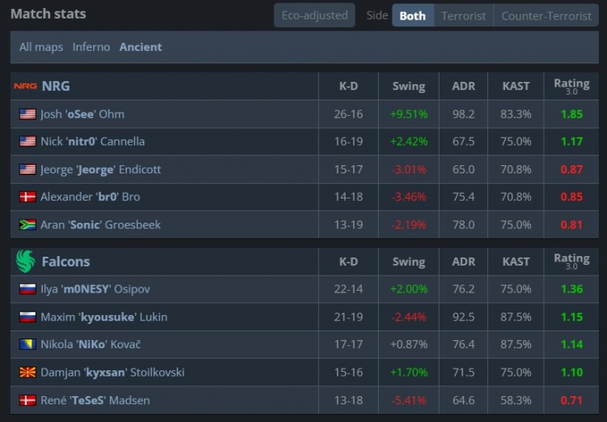607x422 pixels.
Task: Select the Ancient map tab
Action: (141, 47)
